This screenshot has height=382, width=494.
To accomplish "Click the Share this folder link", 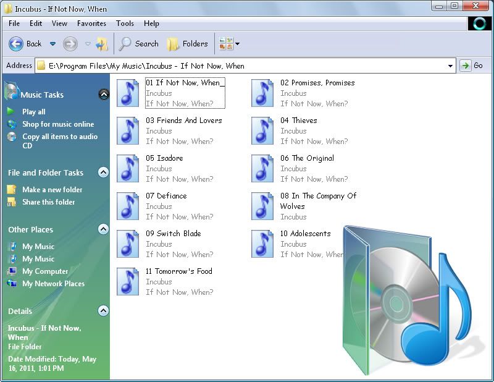I will pyautogui.click(x=49, y=202).
